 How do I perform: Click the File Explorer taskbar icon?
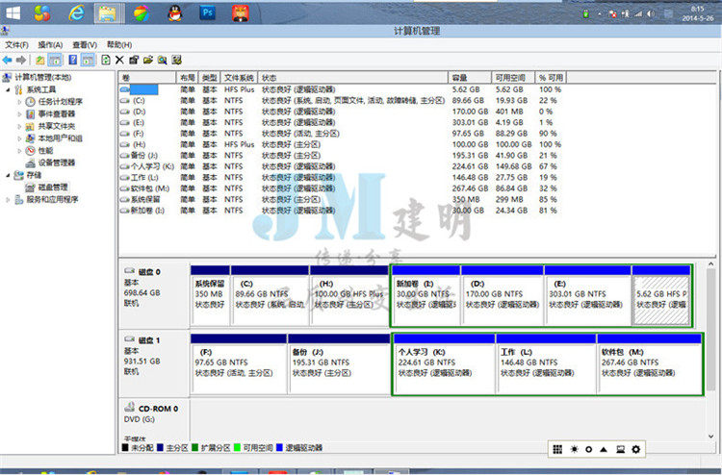(108, 12)
